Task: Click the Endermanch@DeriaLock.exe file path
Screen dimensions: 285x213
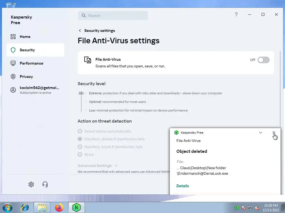Action: tap(202, 171)
